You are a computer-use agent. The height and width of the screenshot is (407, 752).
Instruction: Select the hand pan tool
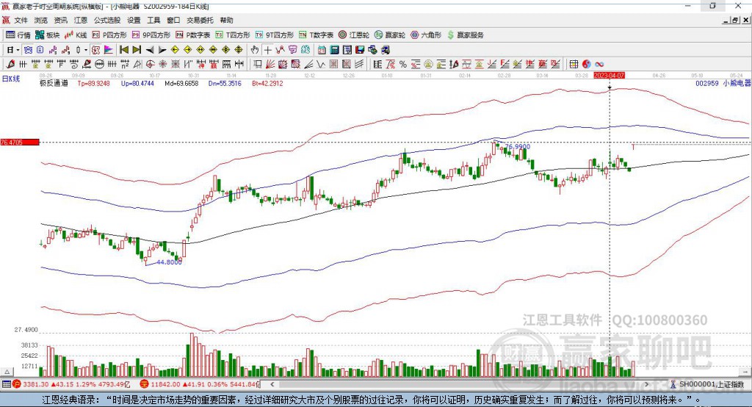click(x=255, y=50)
